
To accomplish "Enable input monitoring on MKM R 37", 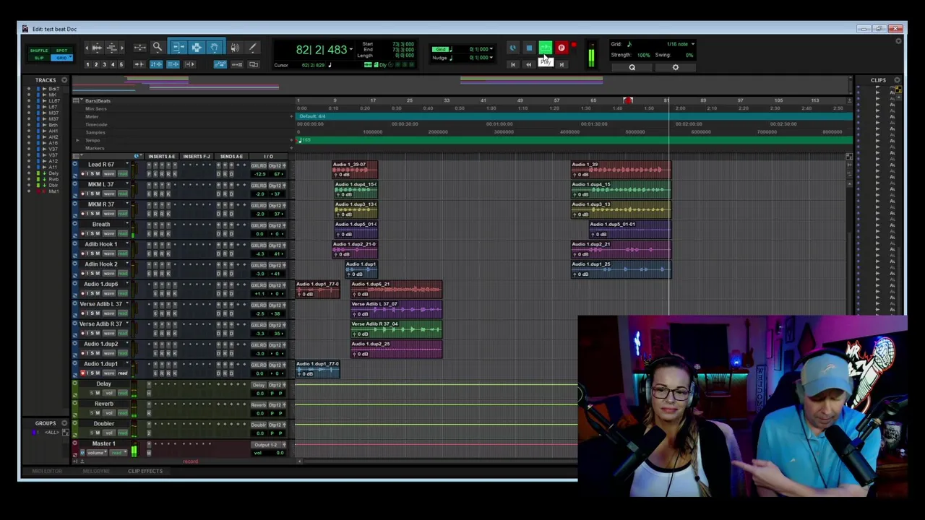I will [87, 214].
